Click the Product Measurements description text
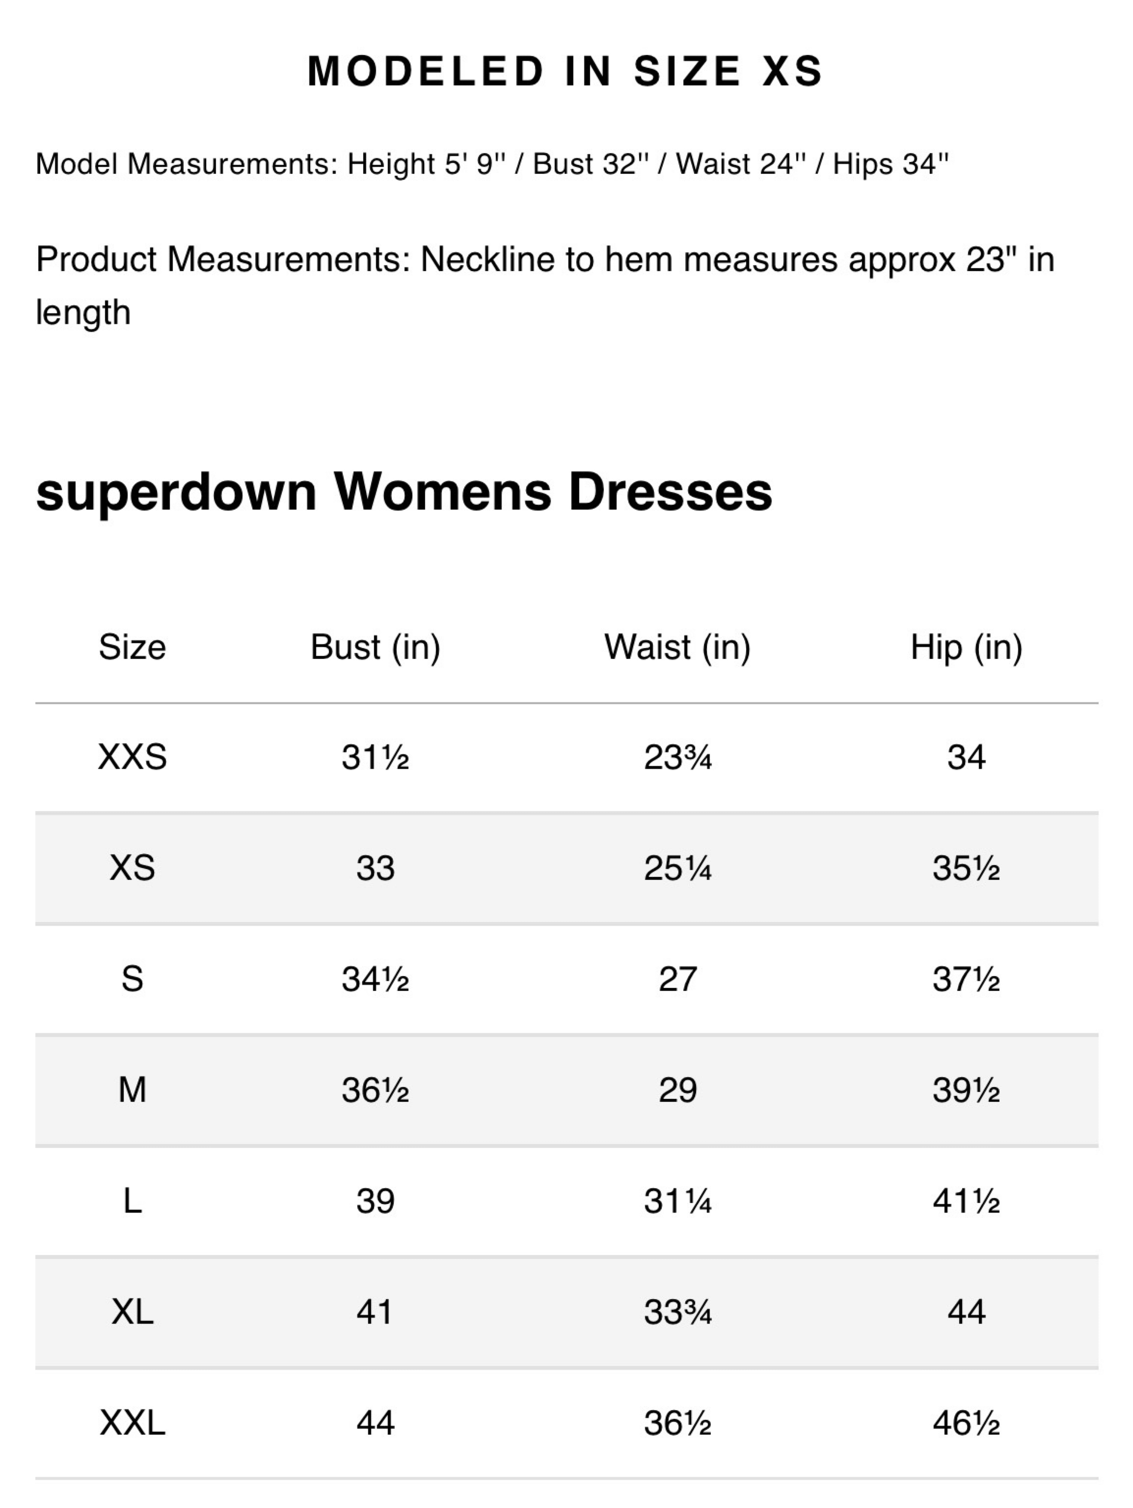 [x=545, y=286]
